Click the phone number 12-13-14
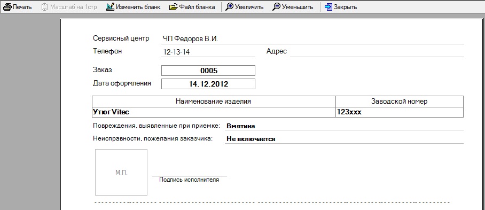485x210 pixels. [176, 52]
